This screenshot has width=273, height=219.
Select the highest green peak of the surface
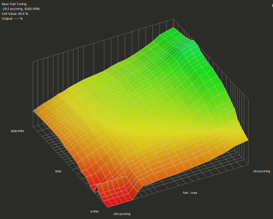[x=174, y=28]
